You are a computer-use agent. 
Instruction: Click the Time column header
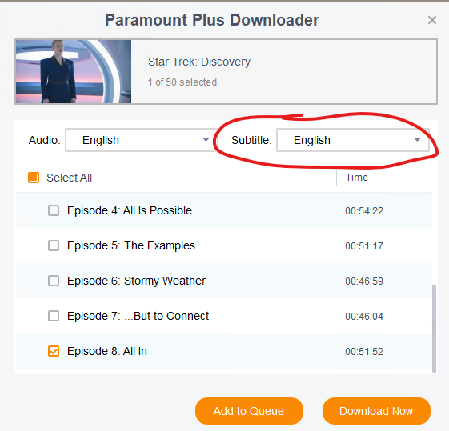coord(356,178)
